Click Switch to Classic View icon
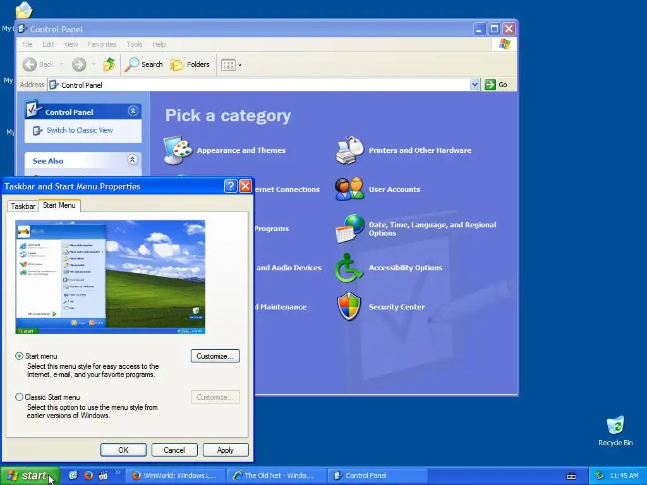This screenshot has width=647, height=485. [x=37, y=130]
